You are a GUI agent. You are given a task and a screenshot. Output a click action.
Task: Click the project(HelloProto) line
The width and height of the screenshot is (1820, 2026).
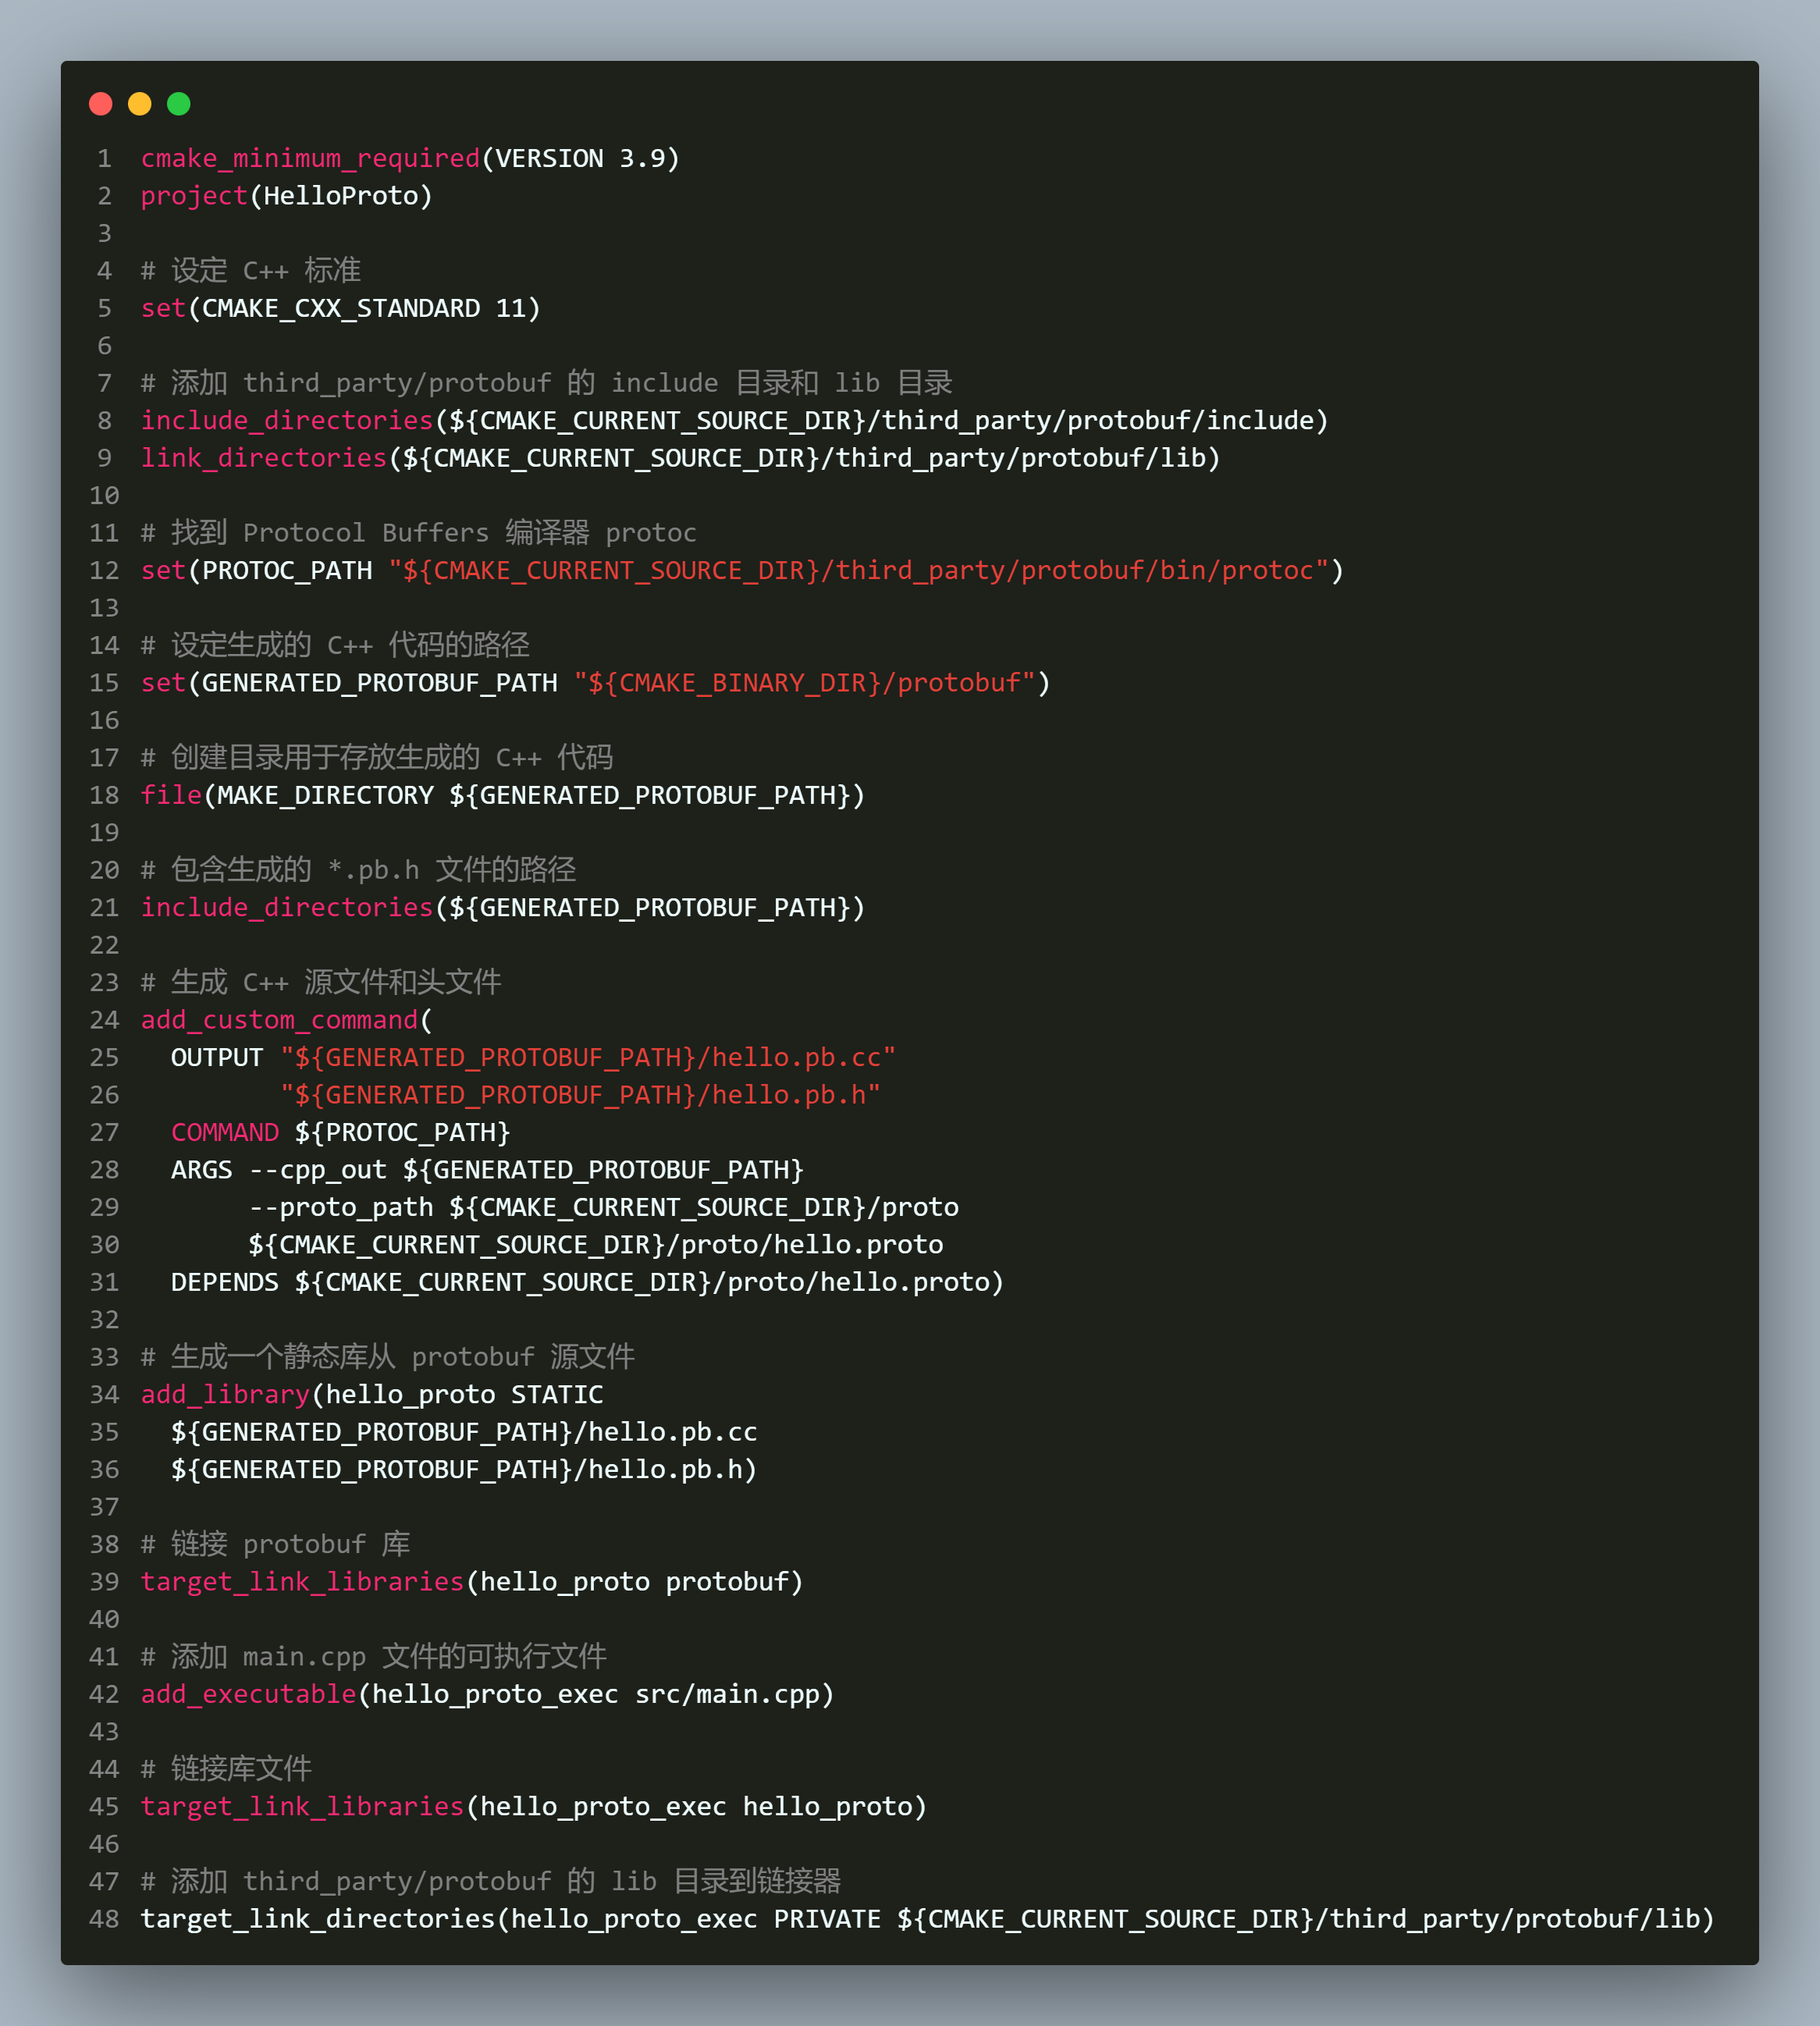coord(287,196)
